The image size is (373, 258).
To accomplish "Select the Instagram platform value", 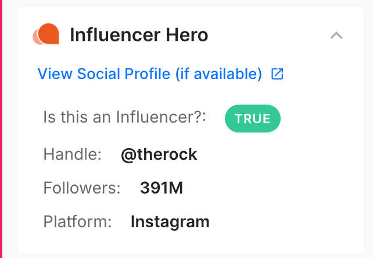I will pyautogui.click(x=170, y=222).
